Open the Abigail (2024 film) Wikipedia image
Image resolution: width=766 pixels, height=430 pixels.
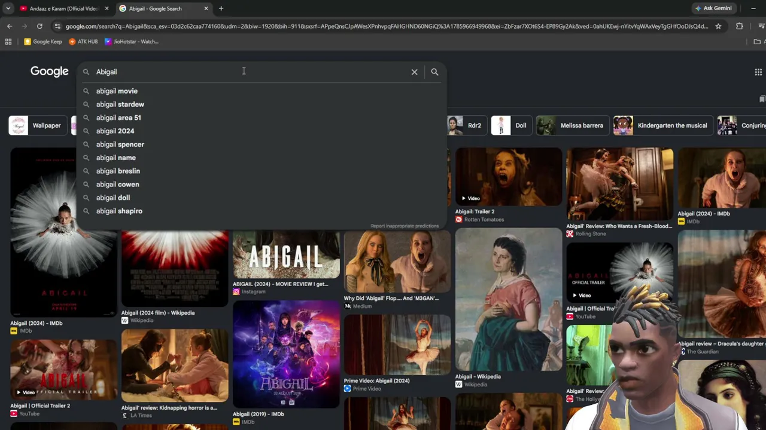[x=175, y=269]
